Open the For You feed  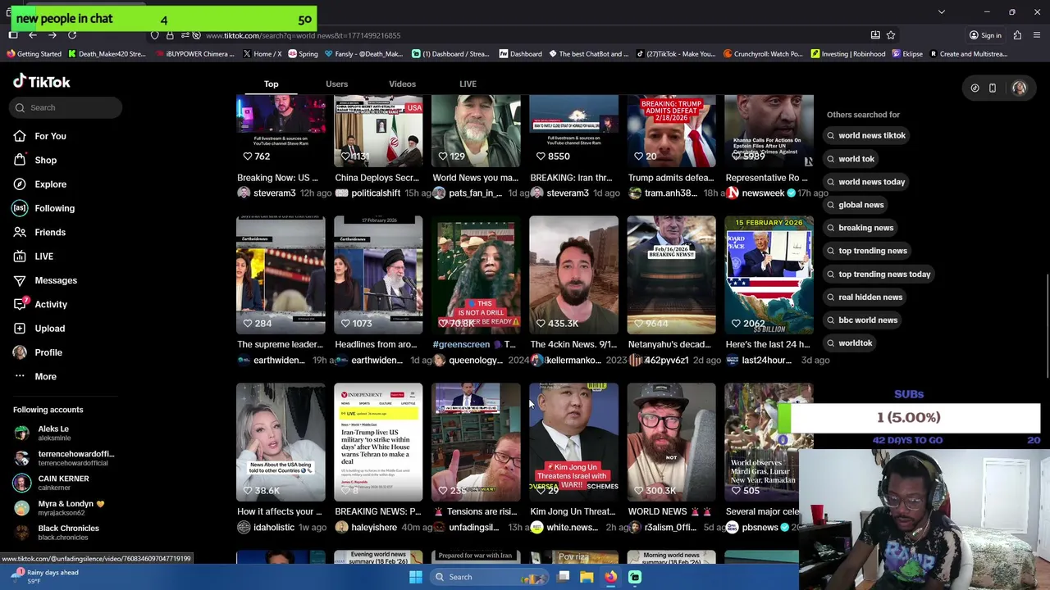[50, 136]
